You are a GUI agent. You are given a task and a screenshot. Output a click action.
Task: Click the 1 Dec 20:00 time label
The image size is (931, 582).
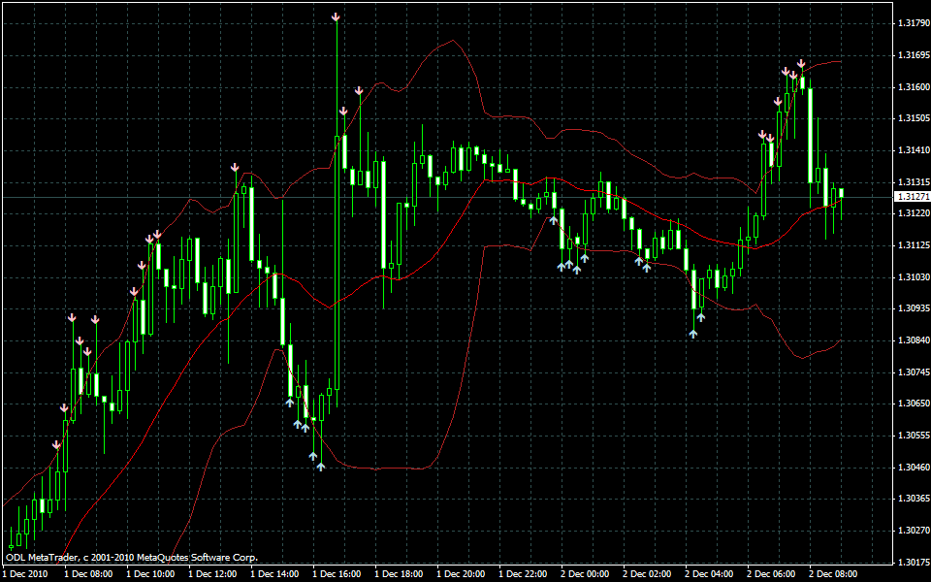pos(459,574)
